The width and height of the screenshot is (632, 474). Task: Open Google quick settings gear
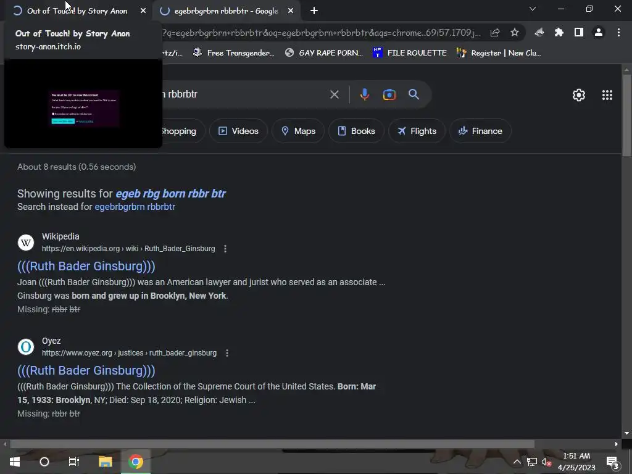(x=579, y=94)
